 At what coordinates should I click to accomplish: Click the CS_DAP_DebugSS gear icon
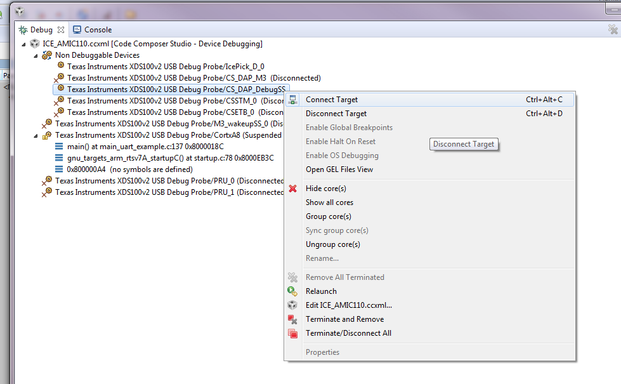pos(61,88)
